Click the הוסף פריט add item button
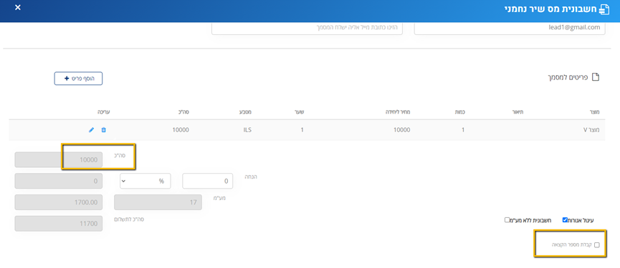The height and width of the screenshot is (268, 620). [x=78, y=79]
